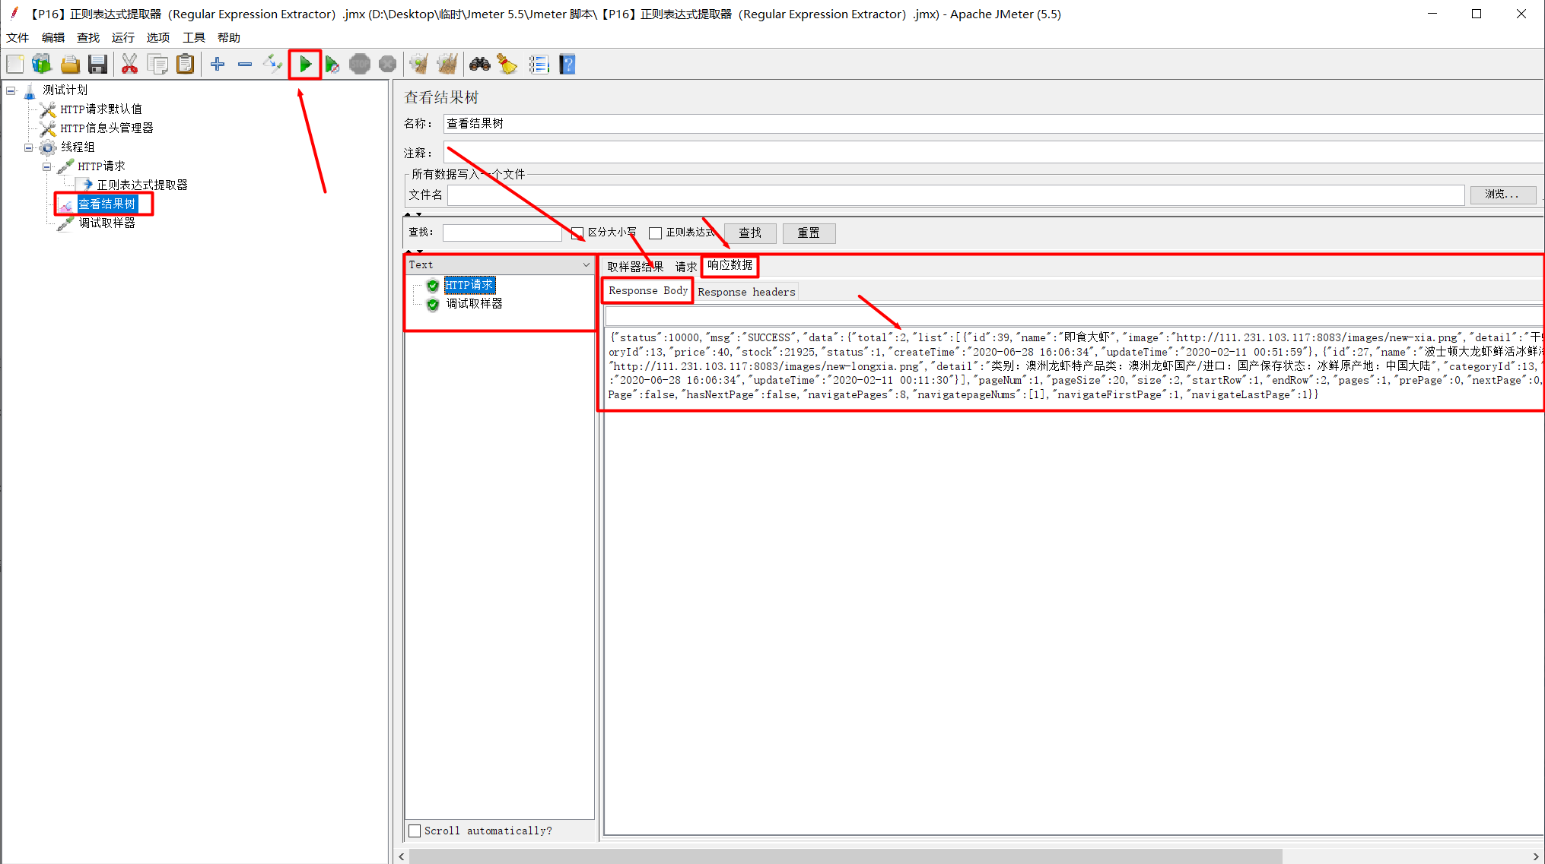Click the 重置 reset button
The height and width of the screenshot is (864, 1545).
coord(809,233)
